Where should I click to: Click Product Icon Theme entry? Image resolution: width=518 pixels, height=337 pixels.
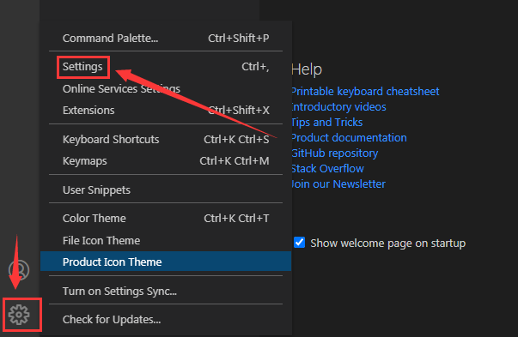(x=166, y=262)
